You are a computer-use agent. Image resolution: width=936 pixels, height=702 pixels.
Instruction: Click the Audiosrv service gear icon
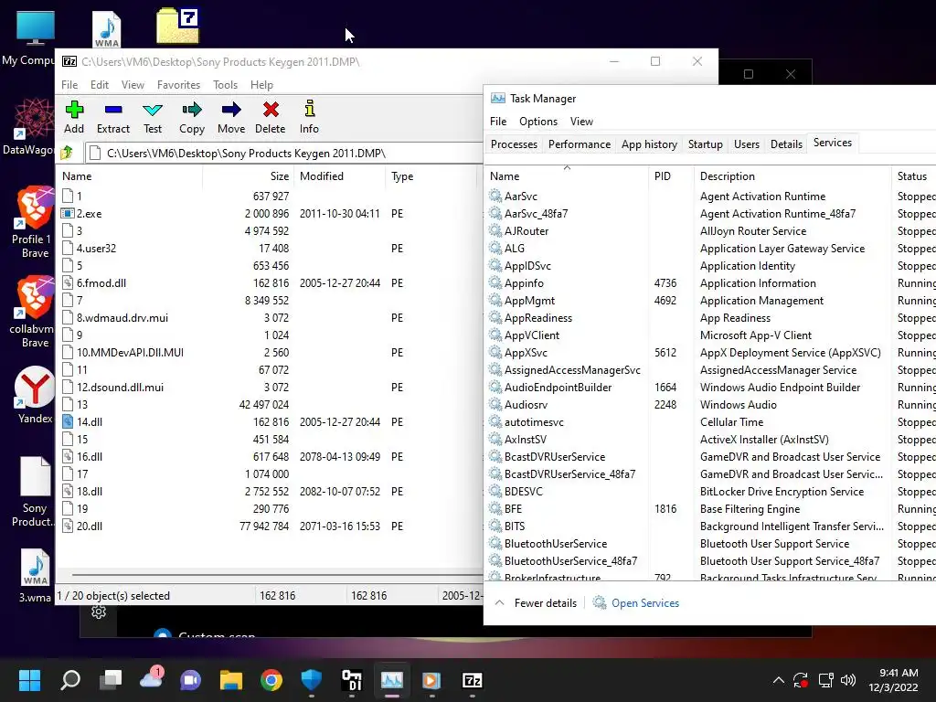495,404
